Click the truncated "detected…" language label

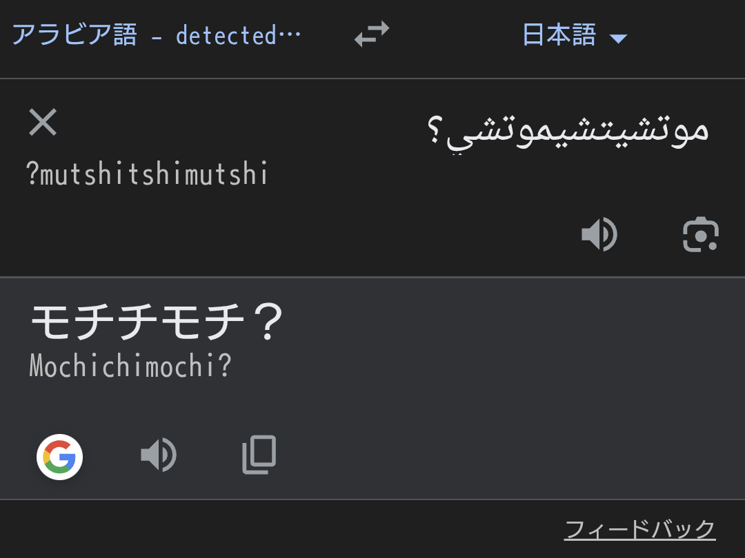tap(238, 35)
